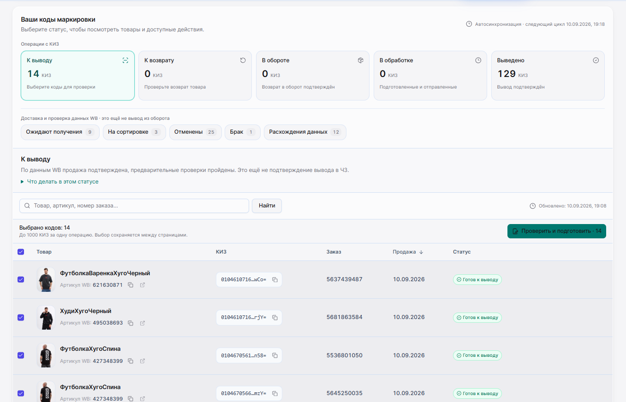Open Ожидают получения filter chip
The height and width of the screenshot is (402, 626).
pyautogui.click(x=60, y=132)
